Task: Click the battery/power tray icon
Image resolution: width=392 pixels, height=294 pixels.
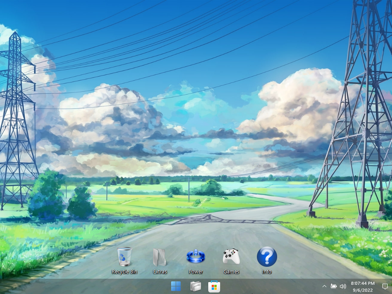Action: click(333, 286)
